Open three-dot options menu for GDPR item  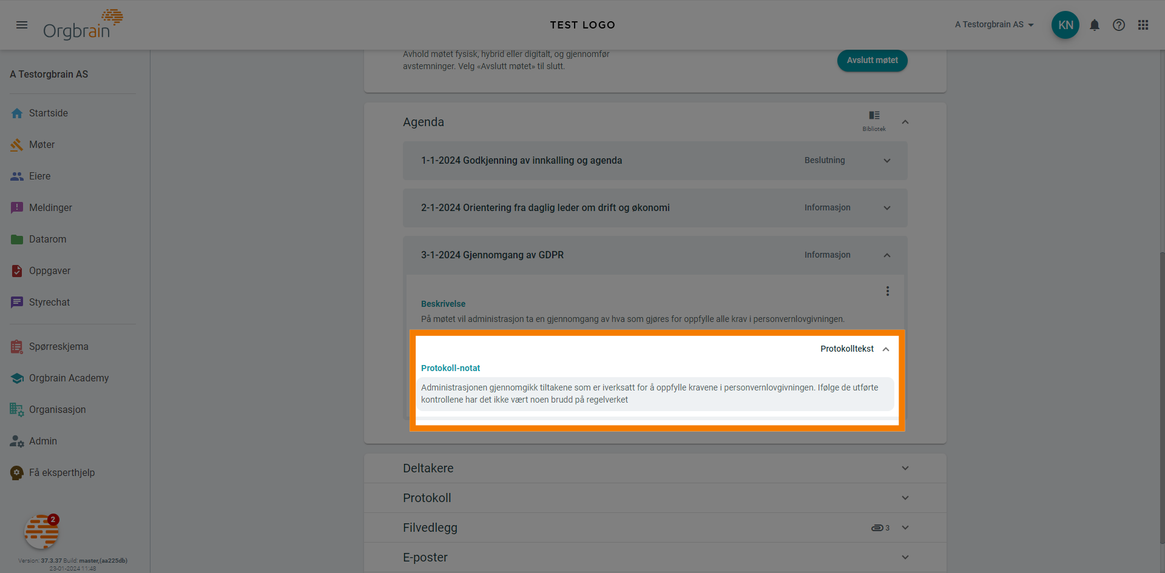[887, 291]
